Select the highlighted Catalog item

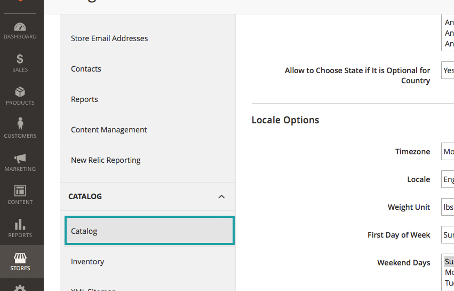click(149, 231)
